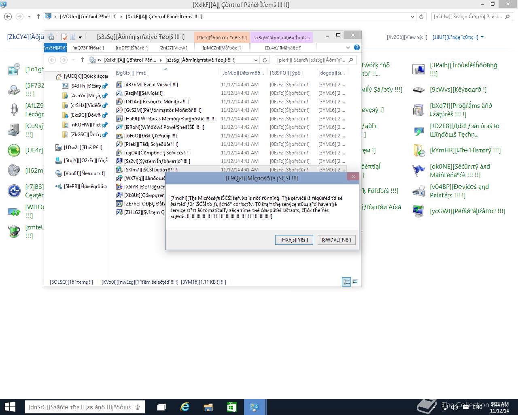Open Administrative Tools address bar history dropdown
Image resolution: width=518 pixels, height=415 pixels.
click(256, 60)
